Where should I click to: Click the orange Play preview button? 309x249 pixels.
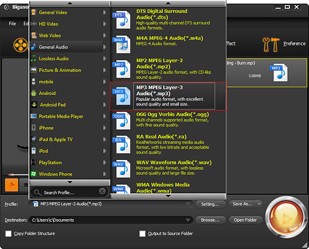point(12,185)
